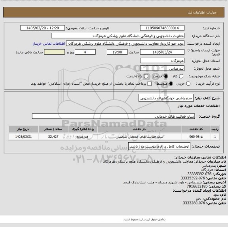Click the delivery city field بندرعباس
Image resolution: width=228 pixels, height=227 pixels.
click(x=162, y=68)
